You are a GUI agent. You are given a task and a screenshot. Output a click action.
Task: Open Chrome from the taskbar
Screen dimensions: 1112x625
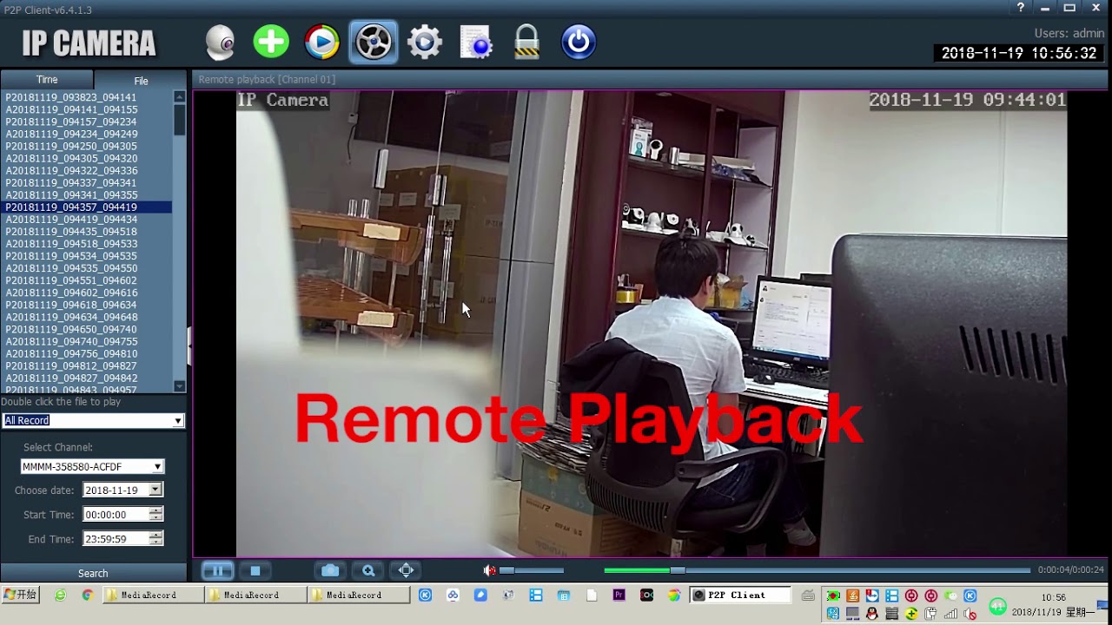pyautogui.click(x=87, y=595)
